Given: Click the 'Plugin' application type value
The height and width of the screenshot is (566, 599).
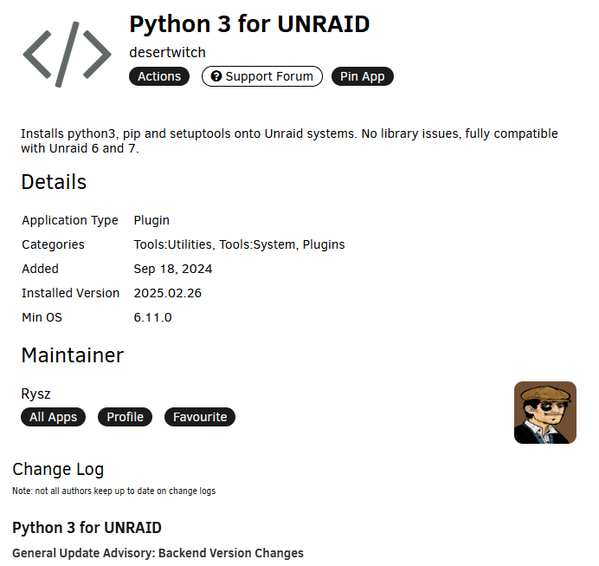Looking at the screenshot, I should pyautogui.click(x=151, y=221).
